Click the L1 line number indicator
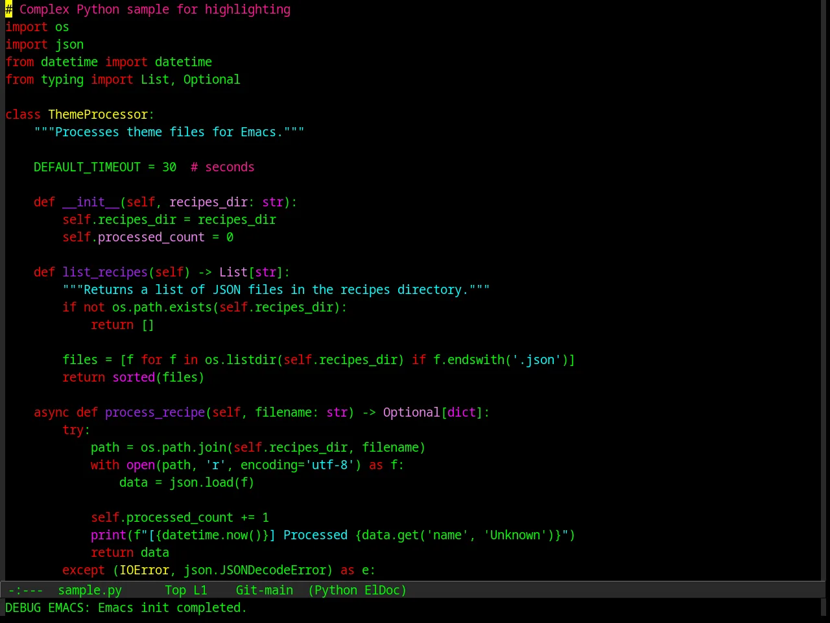The image size is (830, 623). coord(200,590)
